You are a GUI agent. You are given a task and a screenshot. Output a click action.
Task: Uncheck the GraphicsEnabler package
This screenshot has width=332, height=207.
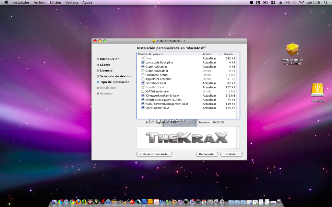(x=143, y=67)
